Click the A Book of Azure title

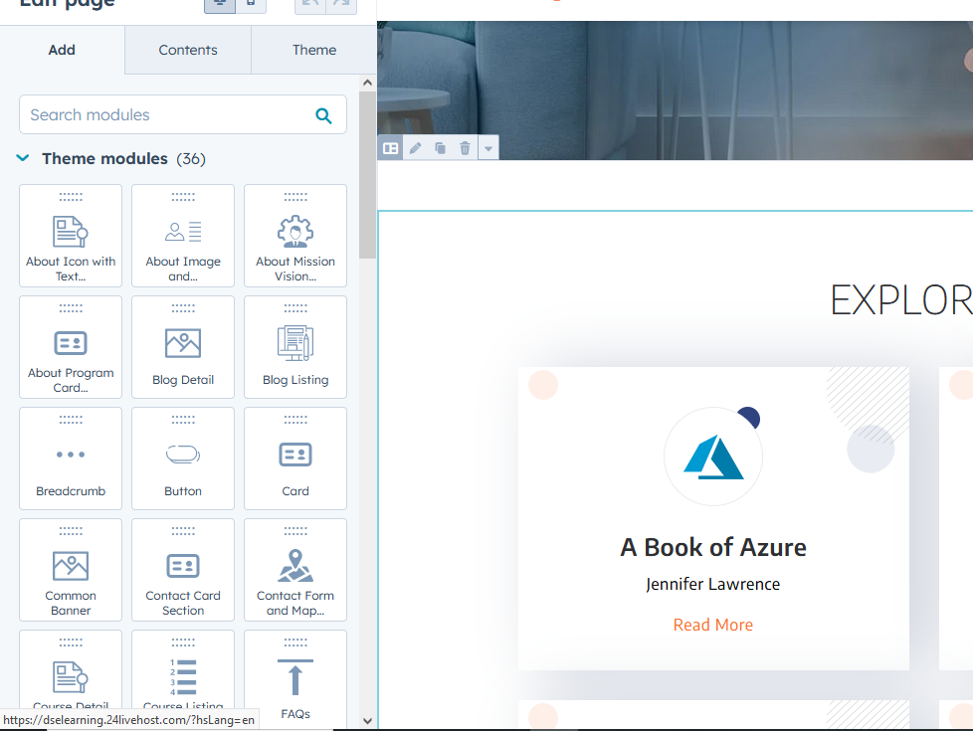click(712, 547)
